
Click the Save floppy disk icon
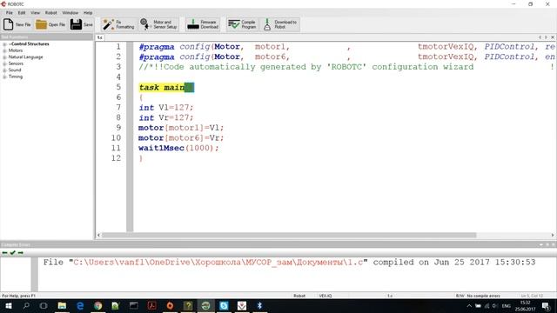pyautogui.click(x=76, y=24)
